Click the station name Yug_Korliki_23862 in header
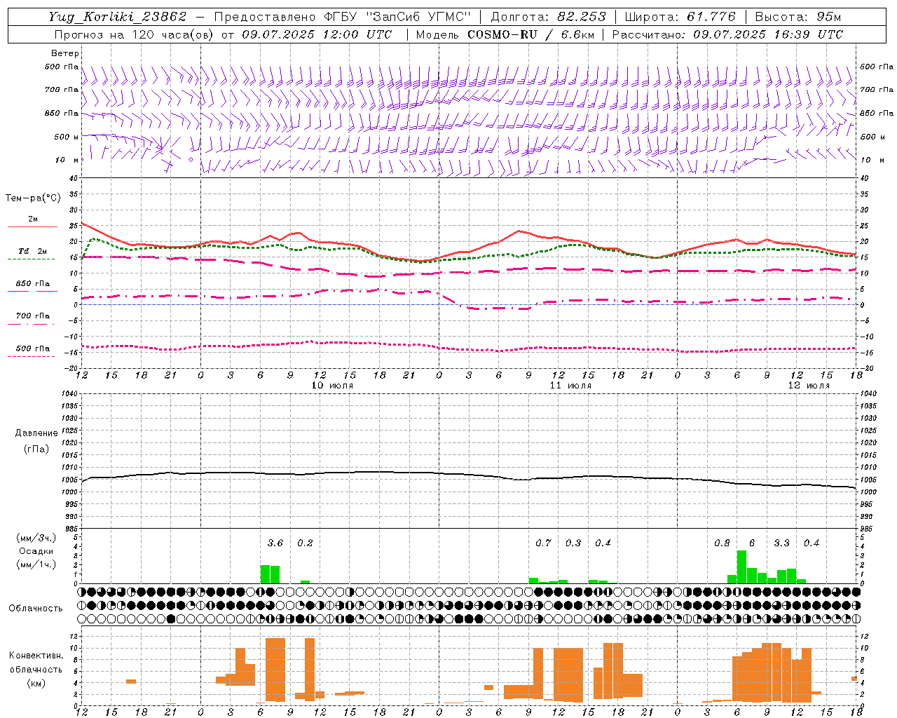Screen dimensions: 897x718 [x=118, y=17]
